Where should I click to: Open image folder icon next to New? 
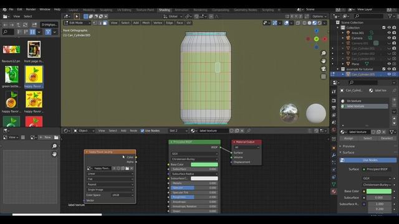click(x=56, y=138)
